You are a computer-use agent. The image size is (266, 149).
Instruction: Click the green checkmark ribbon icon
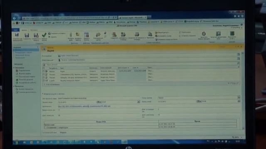pos(44,35)
